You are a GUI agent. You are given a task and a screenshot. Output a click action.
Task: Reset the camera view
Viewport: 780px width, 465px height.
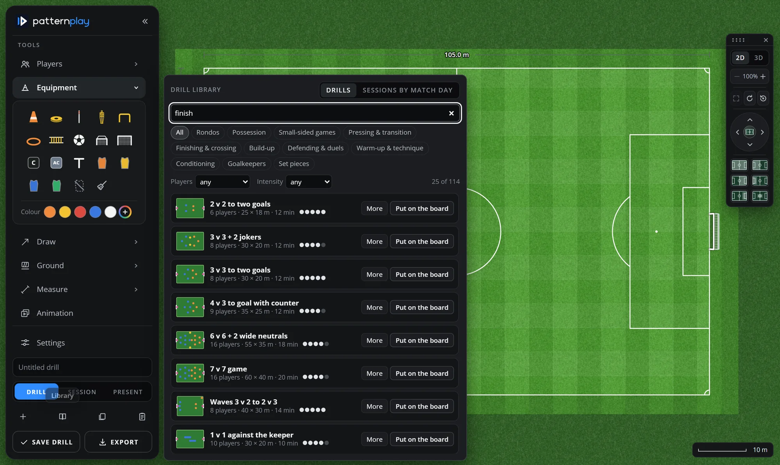pyautogui.click(x=763, y=98)
